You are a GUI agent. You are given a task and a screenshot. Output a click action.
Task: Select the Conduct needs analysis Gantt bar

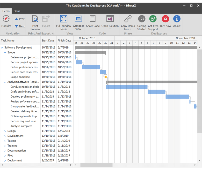coord(127,87)
